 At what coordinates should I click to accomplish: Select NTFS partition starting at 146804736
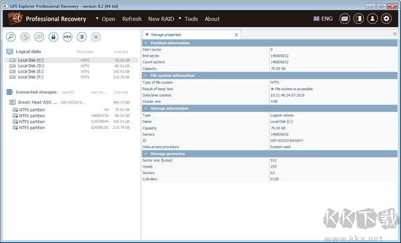point(72,115)
